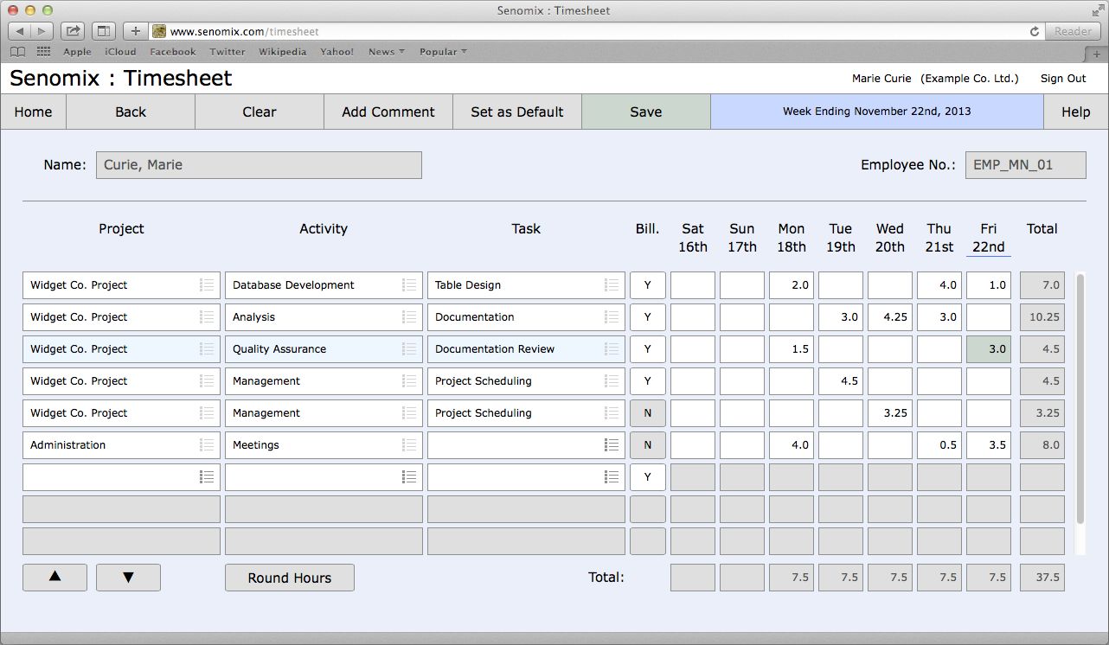Open the bookmarks book icon
The image size is (1109, 645).
17,52
